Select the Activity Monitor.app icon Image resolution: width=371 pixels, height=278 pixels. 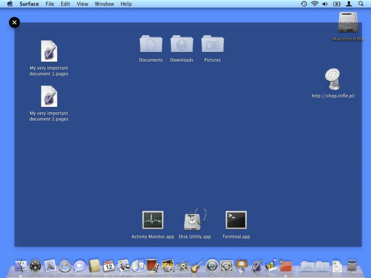tap(153, 220)
